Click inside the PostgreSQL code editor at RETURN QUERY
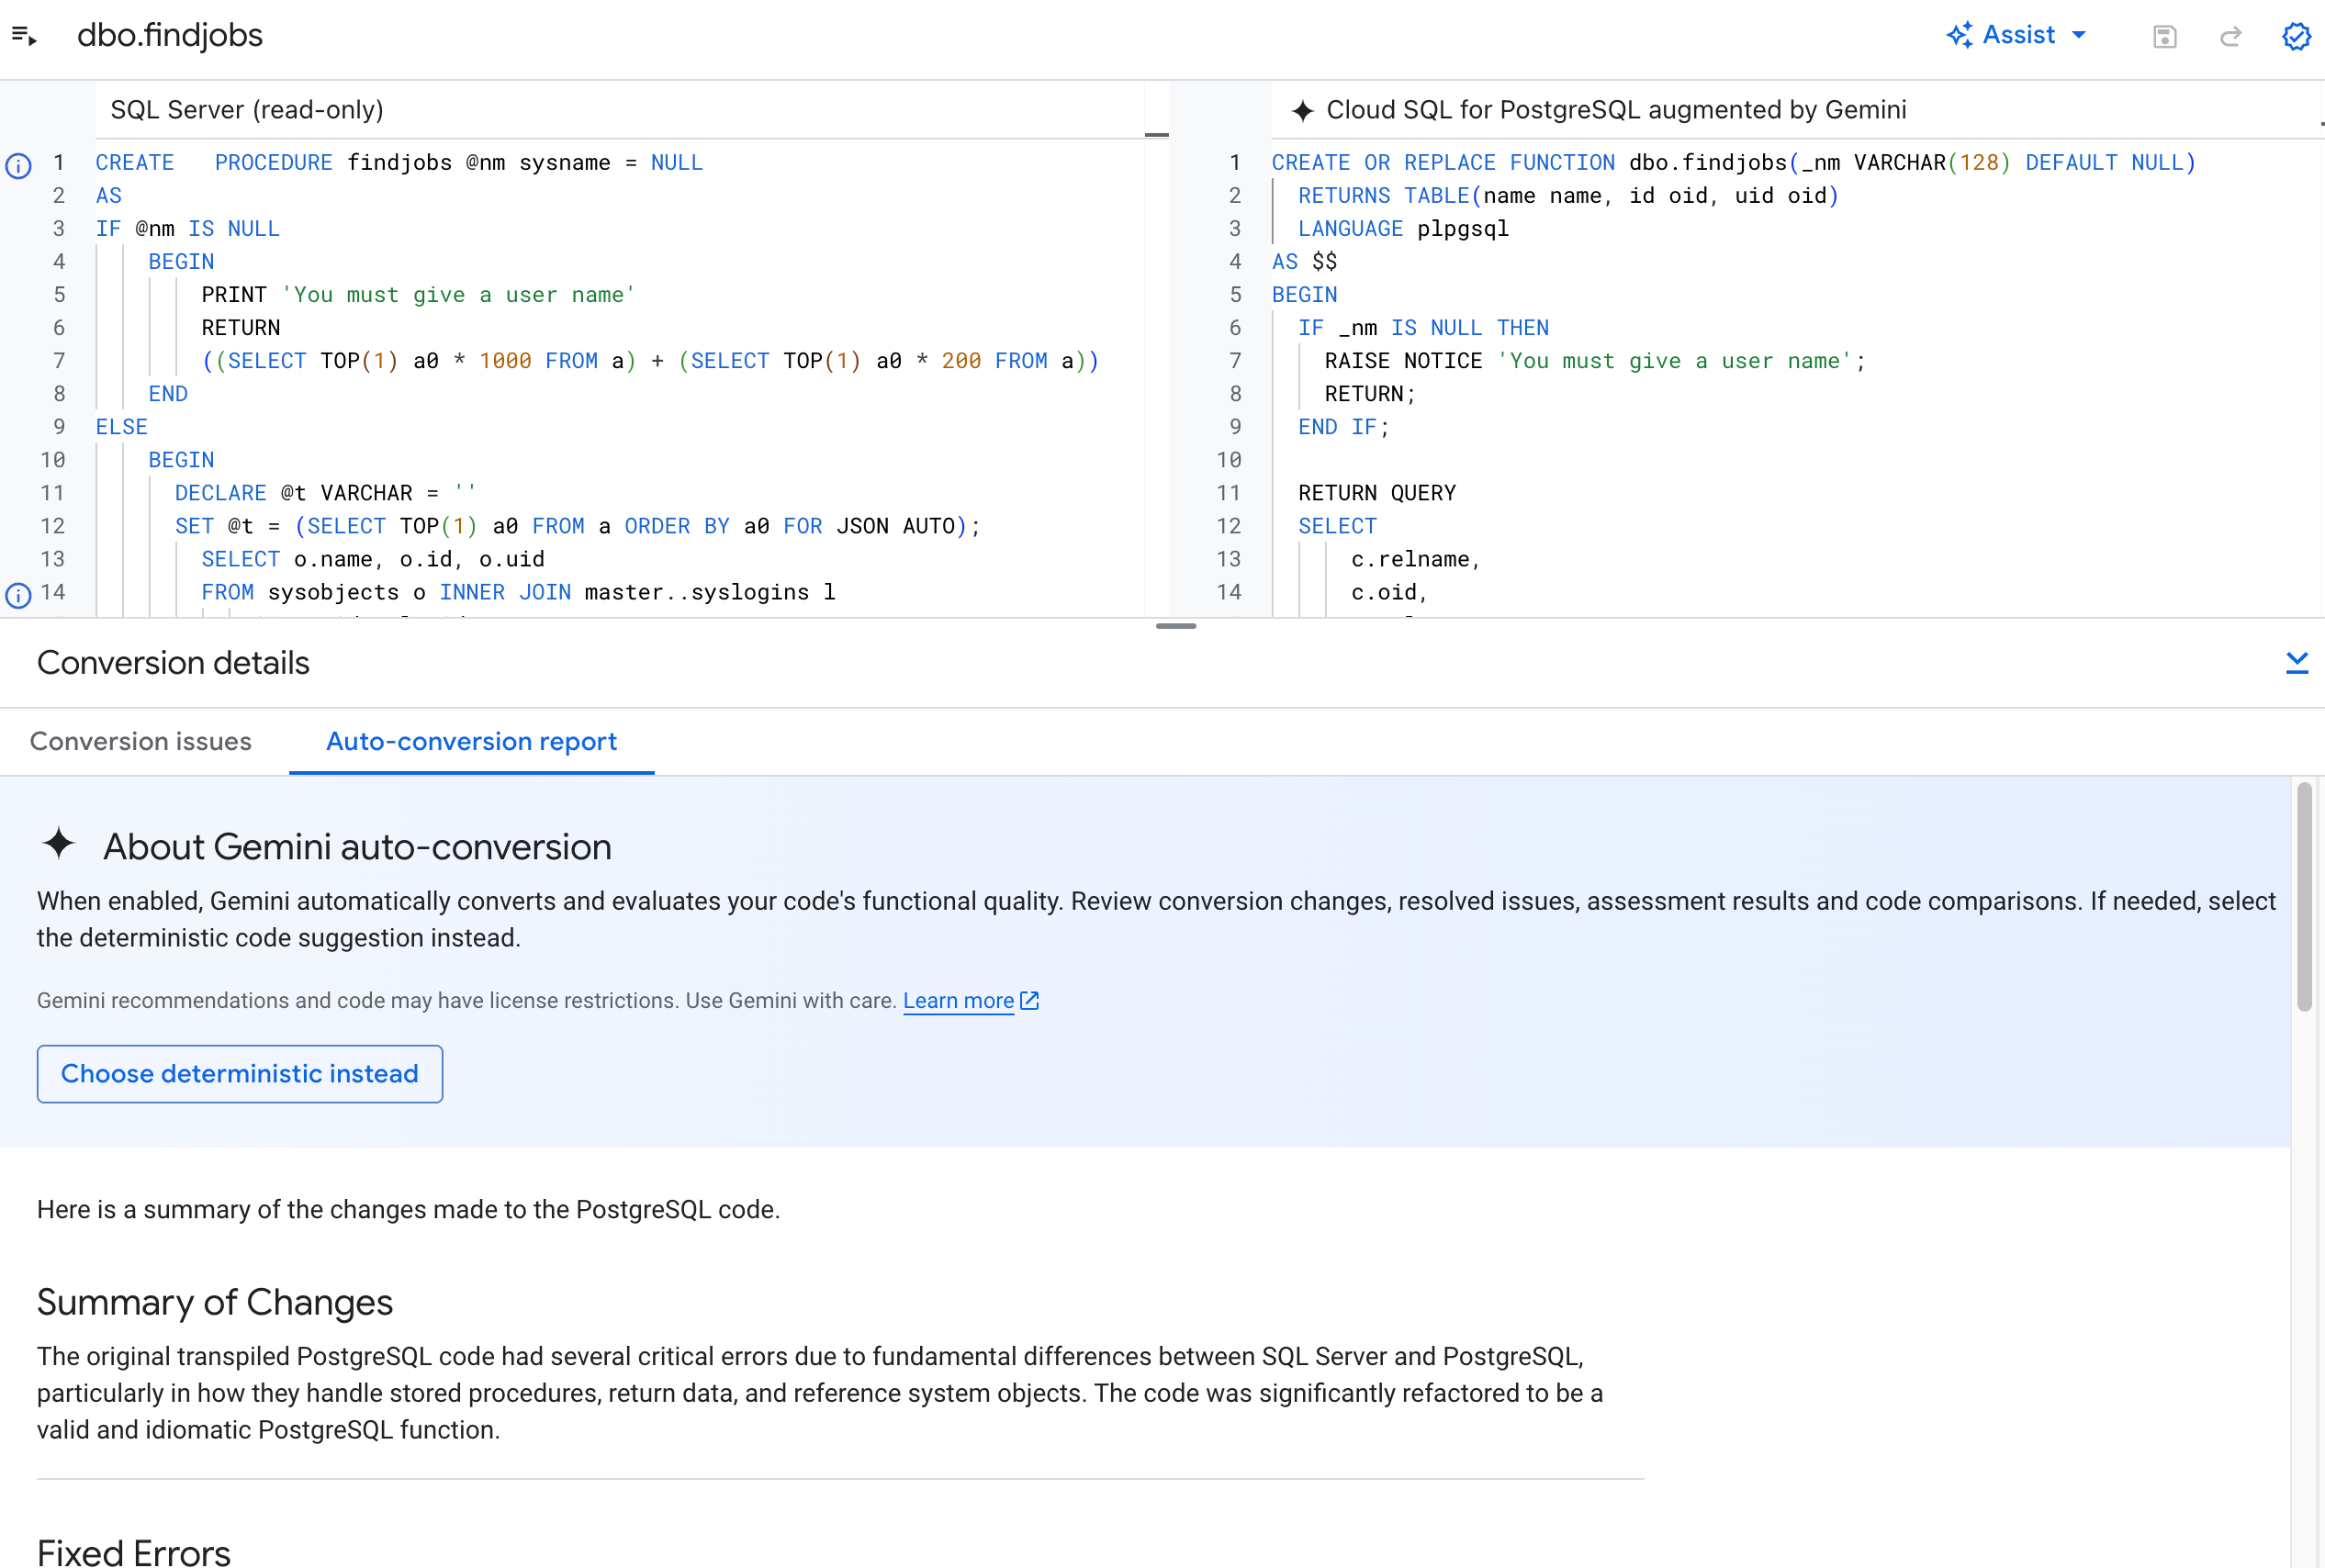Viewport: 2325px width, 1568px height. [1376, 493]
